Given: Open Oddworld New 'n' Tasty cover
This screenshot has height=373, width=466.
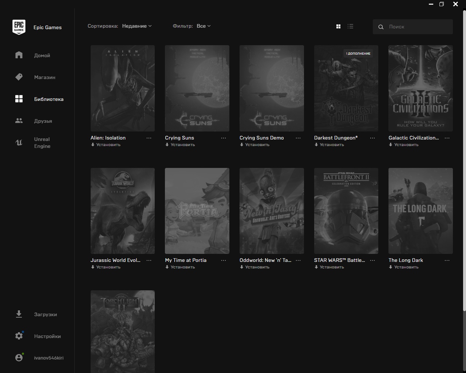Looking at the screenshot, I should tap(272, 211).
